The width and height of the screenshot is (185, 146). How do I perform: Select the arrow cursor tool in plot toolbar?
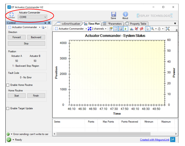click(148, 29)
